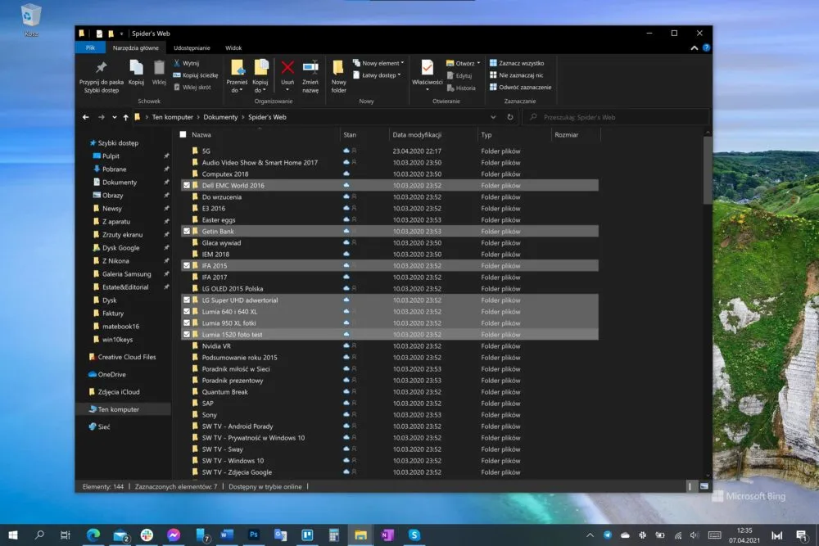Image resolution: width=819 pixels, height=546 pixels.
Task: Click Zaznacz wszystko button
Action: tap(517, 63)
